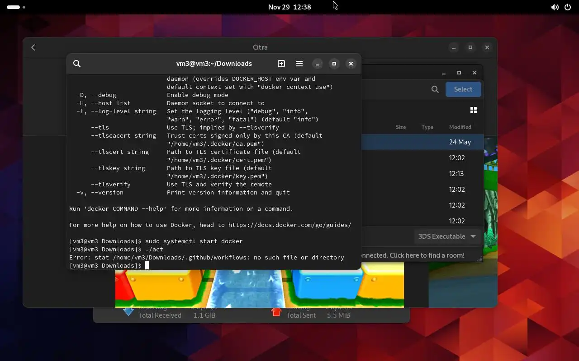
Task: Open the clock showing Nov 29 12:38
Action: click(289, 7)
